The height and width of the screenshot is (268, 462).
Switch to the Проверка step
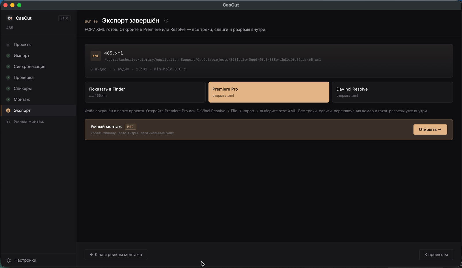39,77
